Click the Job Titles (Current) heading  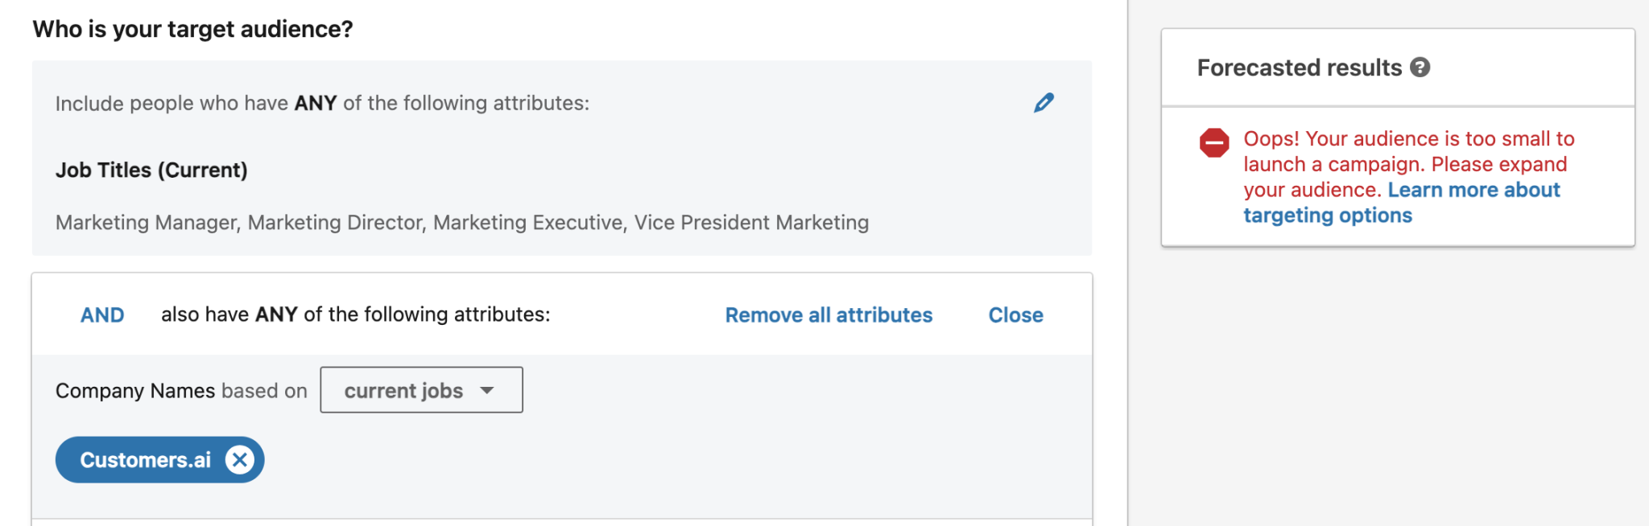pos(151,171)
